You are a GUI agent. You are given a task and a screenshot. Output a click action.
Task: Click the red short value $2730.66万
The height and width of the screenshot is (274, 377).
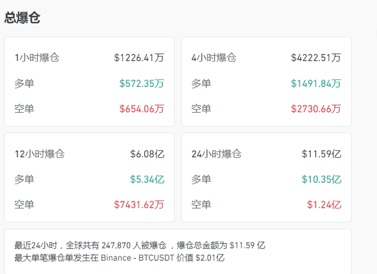[316, 109]
